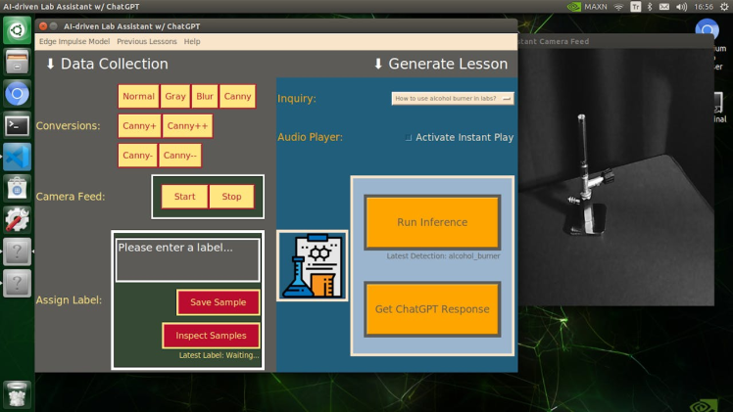The width and height of the screenshot is (733, 412).
Task: Click the Generate Lesson down-arrow icon
Action: click(x=378, y=64)
